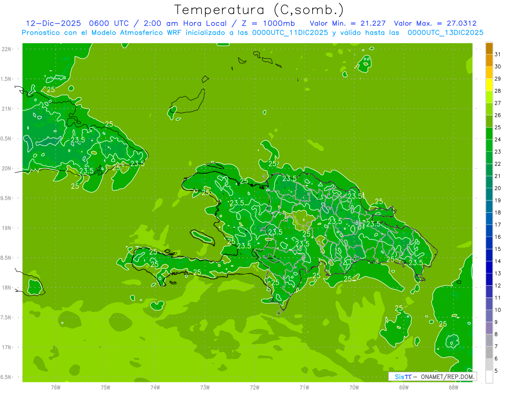Click the blue colorbar swatch between 14 and 15
509x393 pixels.
[x=489, y=255]
